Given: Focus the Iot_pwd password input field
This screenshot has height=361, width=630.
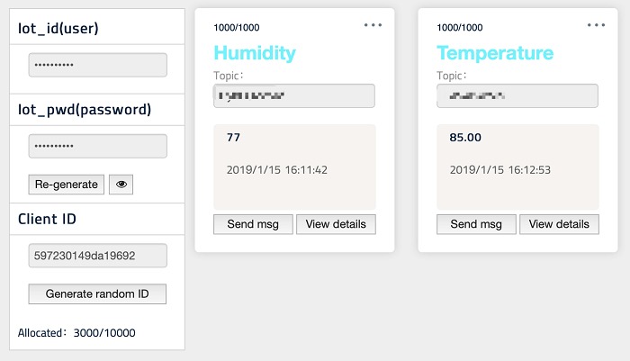Looking at the screenshot, I should (x=98, y=146).
